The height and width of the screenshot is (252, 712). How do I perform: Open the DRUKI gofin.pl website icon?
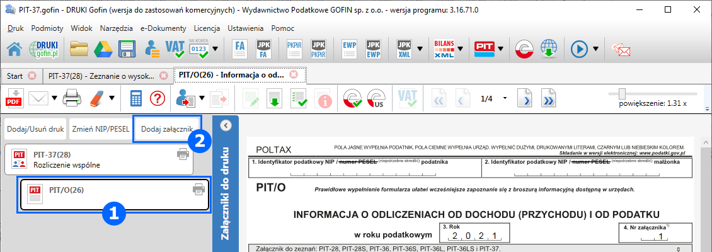click(x=43, y=48)
